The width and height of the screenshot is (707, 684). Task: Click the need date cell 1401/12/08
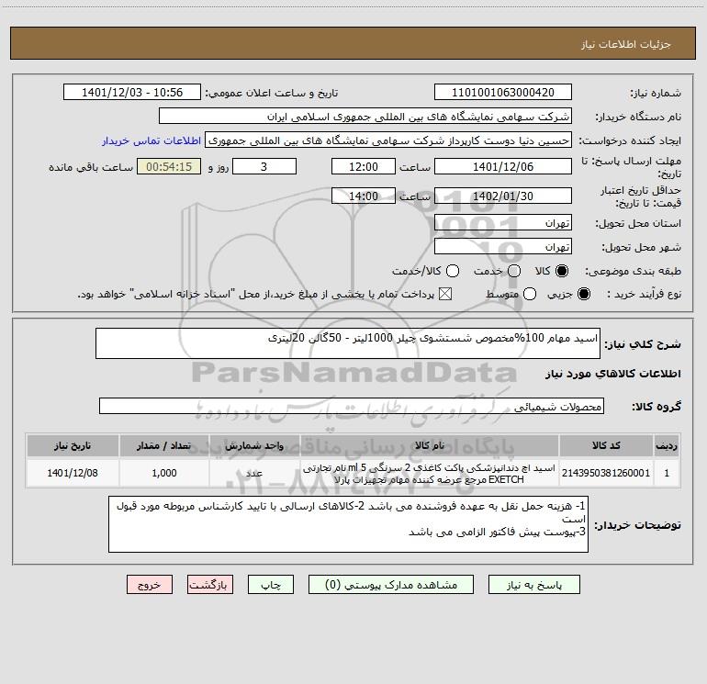(x=73, y=473)
